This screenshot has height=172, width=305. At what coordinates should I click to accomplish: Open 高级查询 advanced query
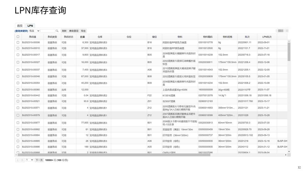74,31
